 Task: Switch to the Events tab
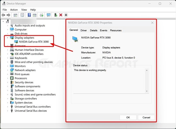point(103,30)
